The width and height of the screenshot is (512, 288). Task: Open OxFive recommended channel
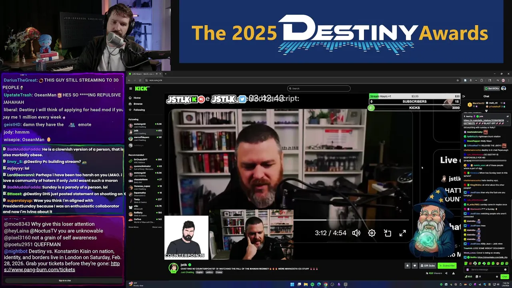click(145, 220)
